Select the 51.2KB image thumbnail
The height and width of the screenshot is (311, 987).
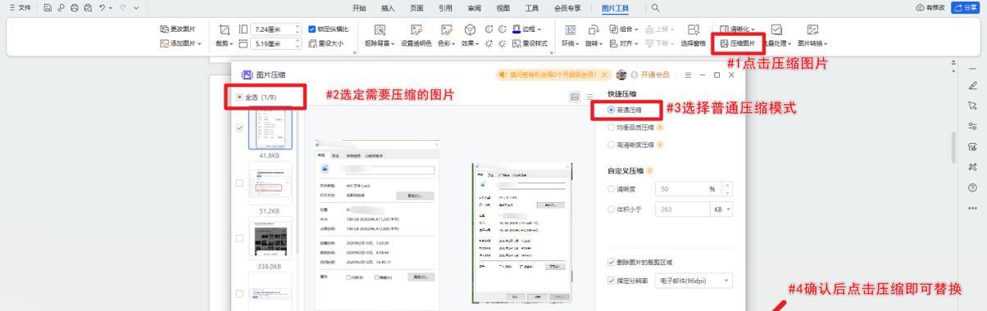coord(270,183)
